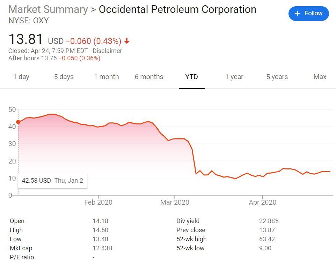Show the 6 months chart
This screenshot has width=336, height=266.
pos(149,77)
